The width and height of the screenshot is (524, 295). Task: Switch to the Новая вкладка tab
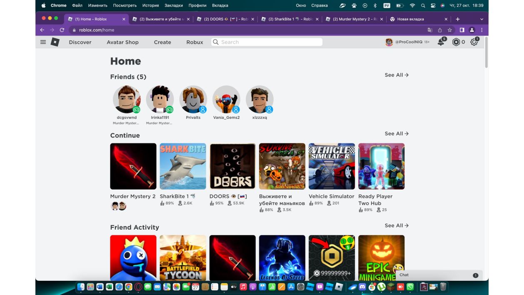pyautogui.click(x=419, y=19)
